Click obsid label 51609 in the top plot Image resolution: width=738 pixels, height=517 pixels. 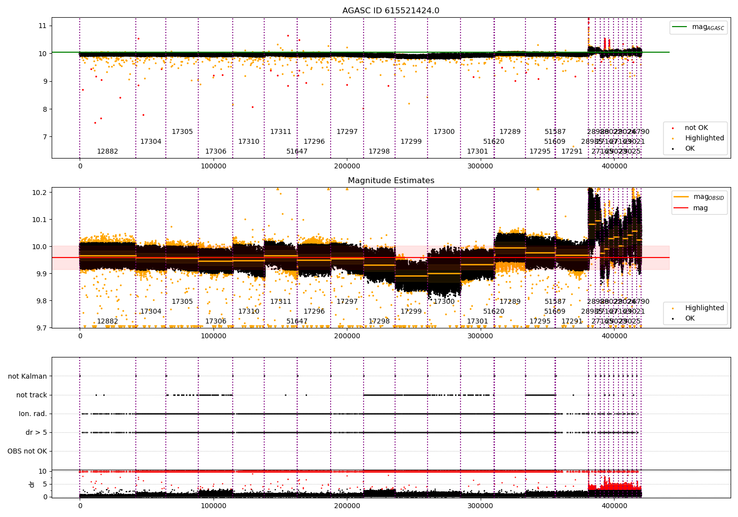point(554,142)
